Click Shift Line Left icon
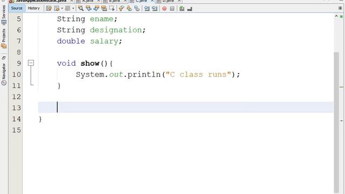This screenshot has width=345, height=194. click(x=147, y=9)
